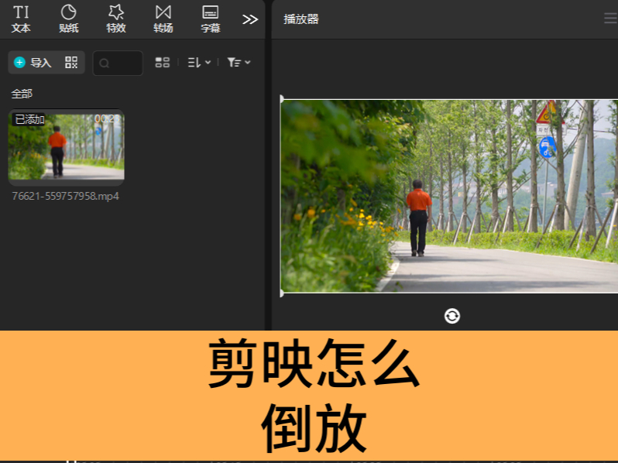Focus the media search field

[x=118, y=63]
